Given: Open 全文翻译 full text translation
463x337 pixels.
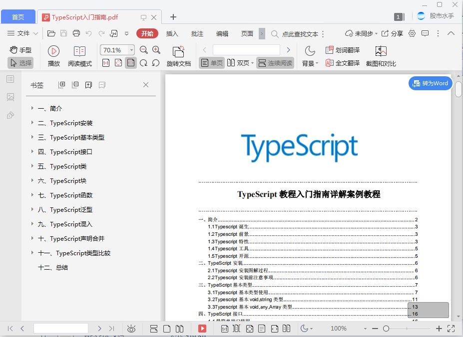Looking at the screenshot, I should coord(343,63).
